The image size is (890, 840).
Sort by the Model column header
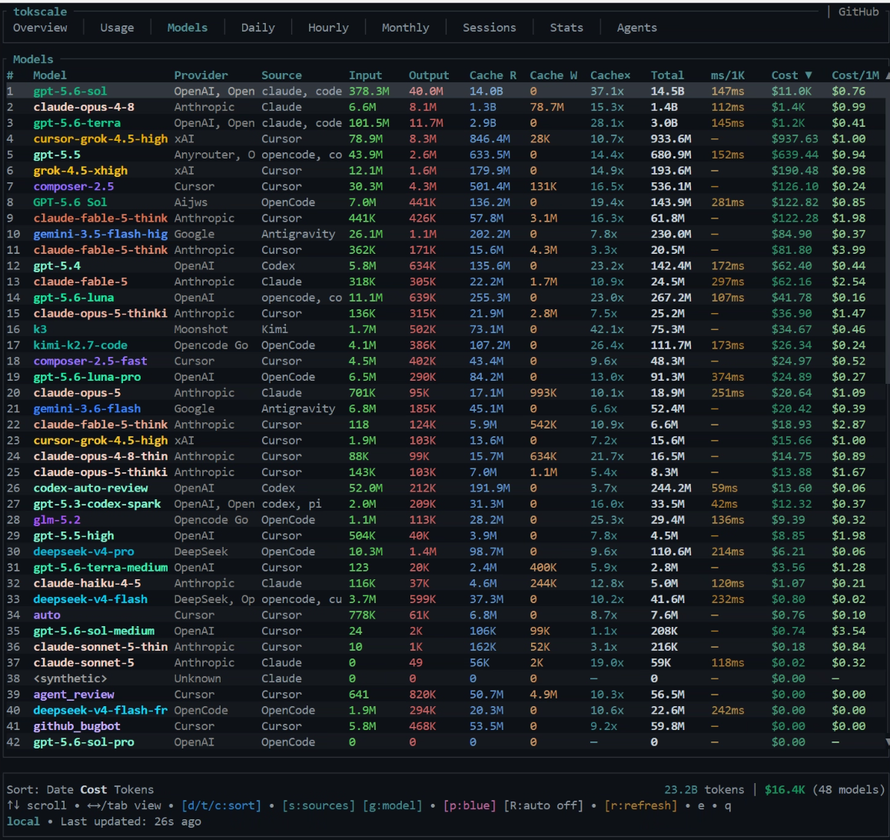[49, 75]
